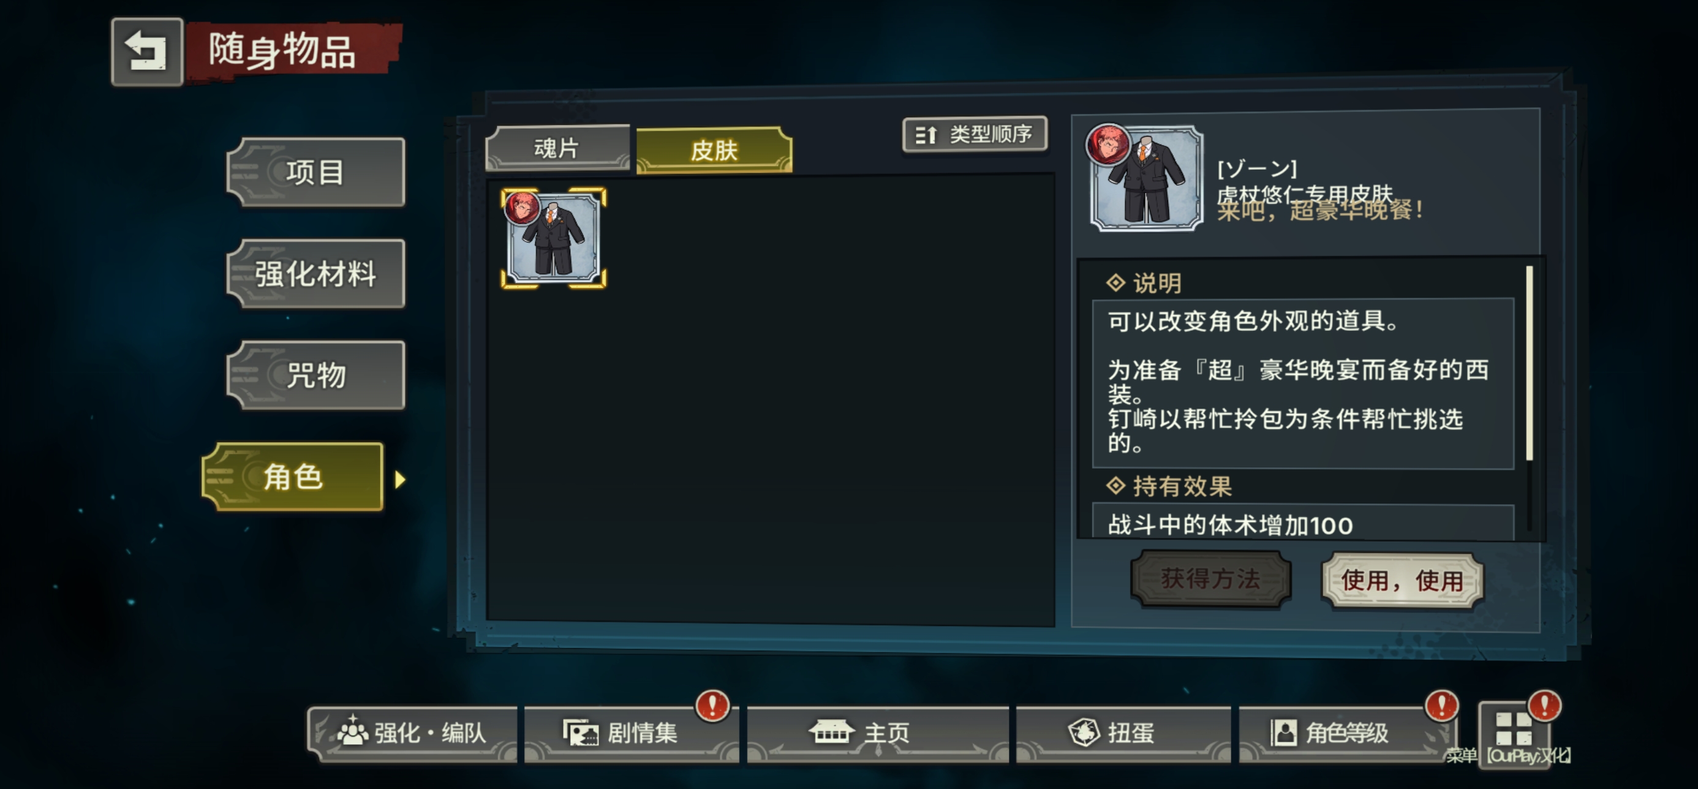The width and height of the screenshot is (1698, 789).
Task: Open the 强化材料 category
Action: coord(315,274)
